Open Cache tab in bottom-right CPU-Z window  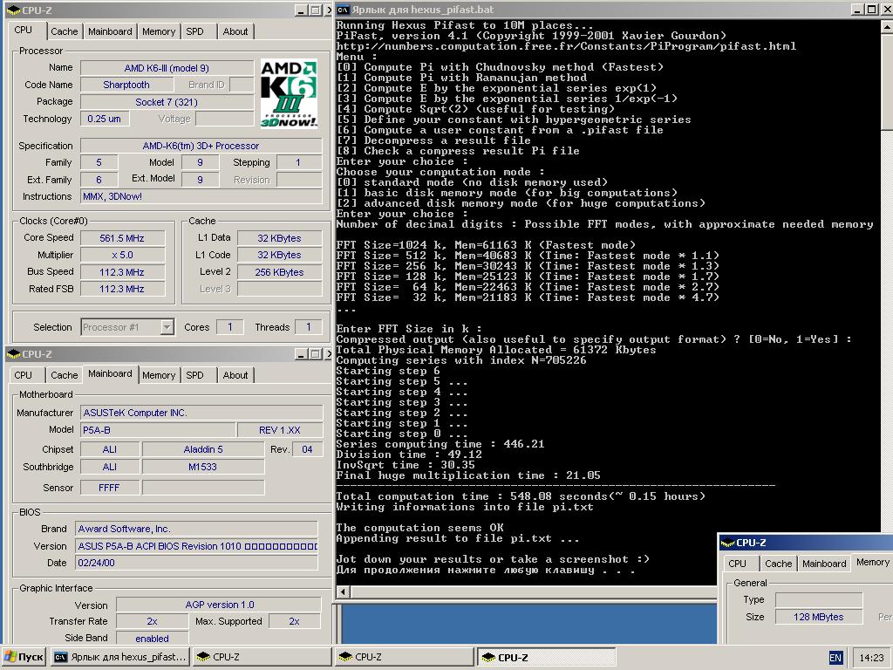[778, 564]
